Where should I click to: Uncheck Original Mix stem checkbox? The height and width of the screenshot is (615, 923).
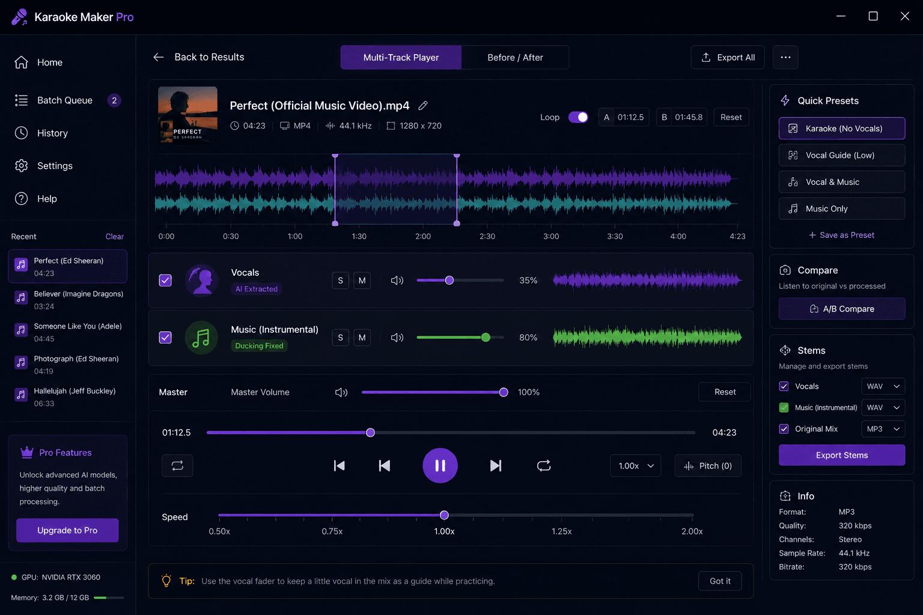pos(784,429)
